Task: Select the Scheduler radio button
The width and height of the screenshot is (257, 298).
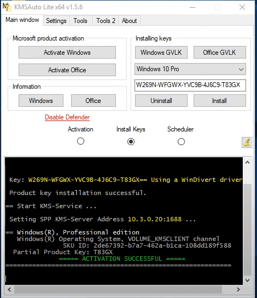Action: [x=181, y=141]
